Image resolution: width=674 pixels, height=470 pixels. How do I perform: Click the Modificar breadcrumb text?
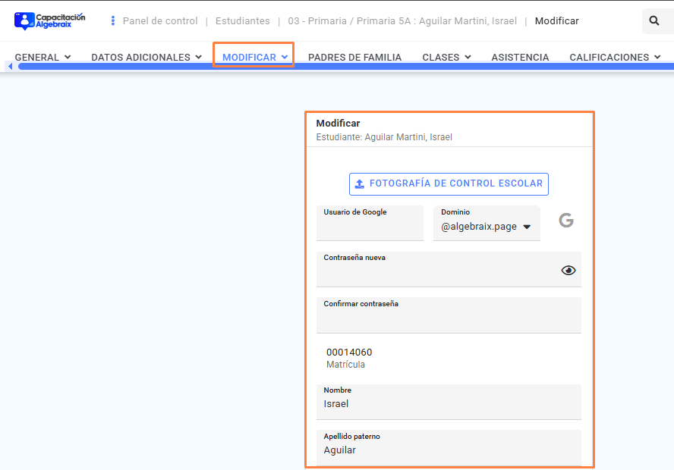tap(556, 20)
